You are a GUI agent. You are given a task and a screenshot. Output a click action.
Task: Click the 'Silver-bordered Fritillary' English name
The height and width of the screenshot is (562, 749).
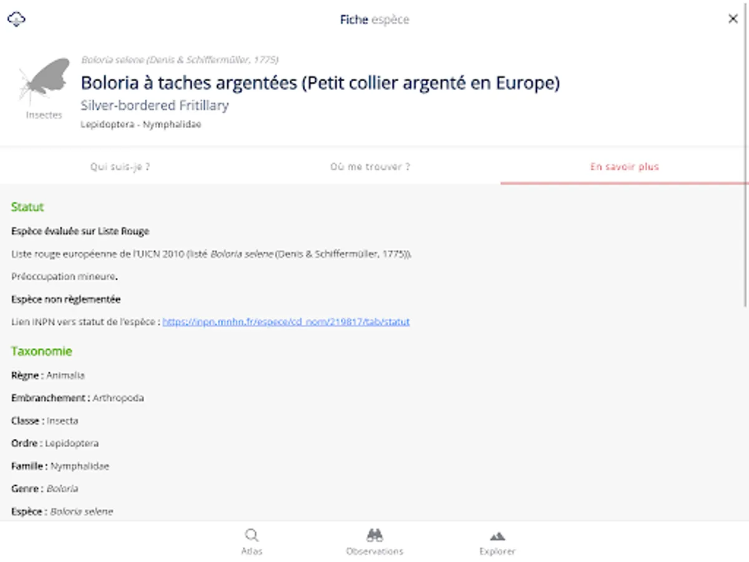point(154,106)
